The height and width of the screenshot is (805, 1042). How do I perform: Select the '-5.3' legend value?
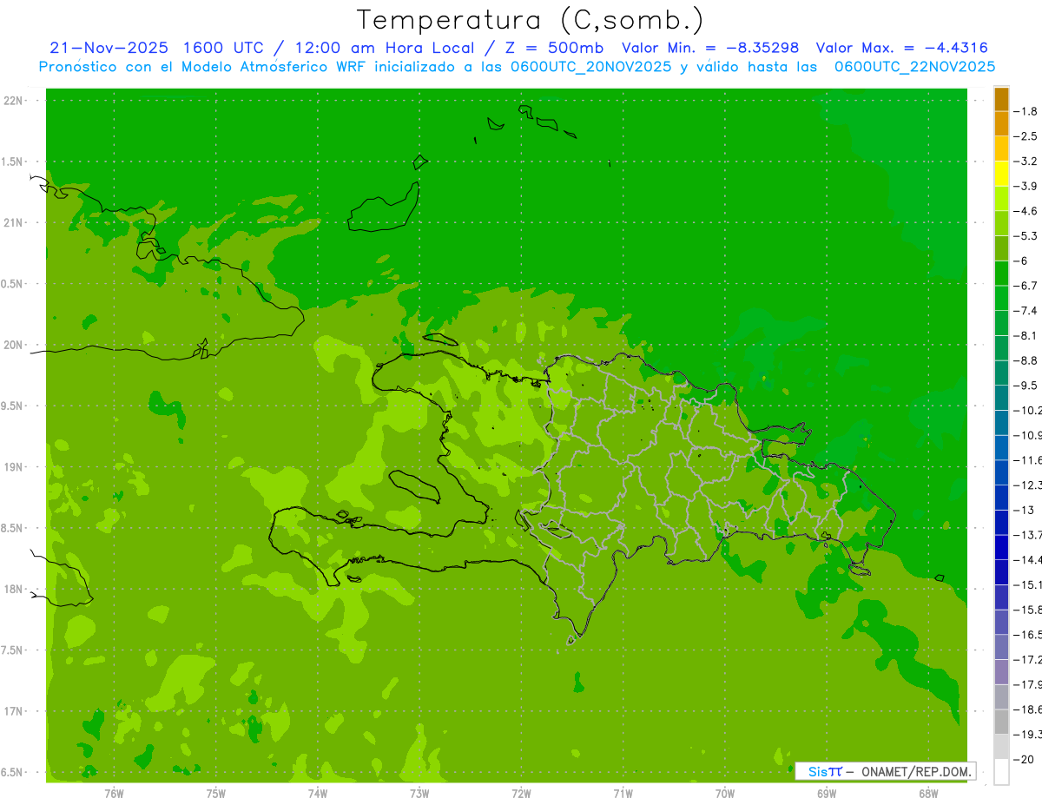click(1026, 236)
